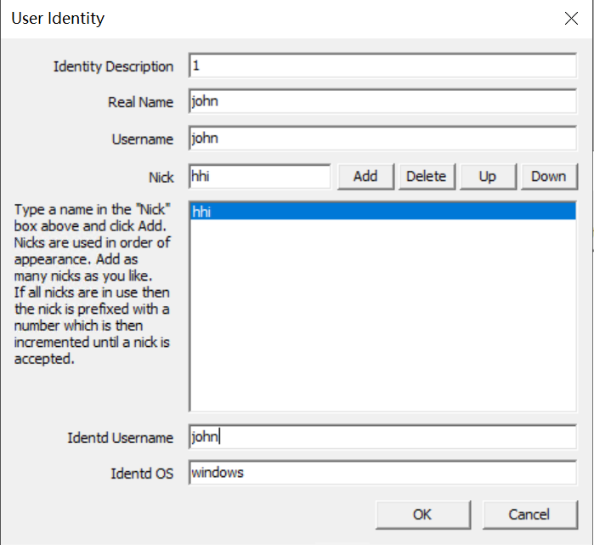Click into the Username field
The height and width of the screenshot is (545, 594).
(382, 139)
